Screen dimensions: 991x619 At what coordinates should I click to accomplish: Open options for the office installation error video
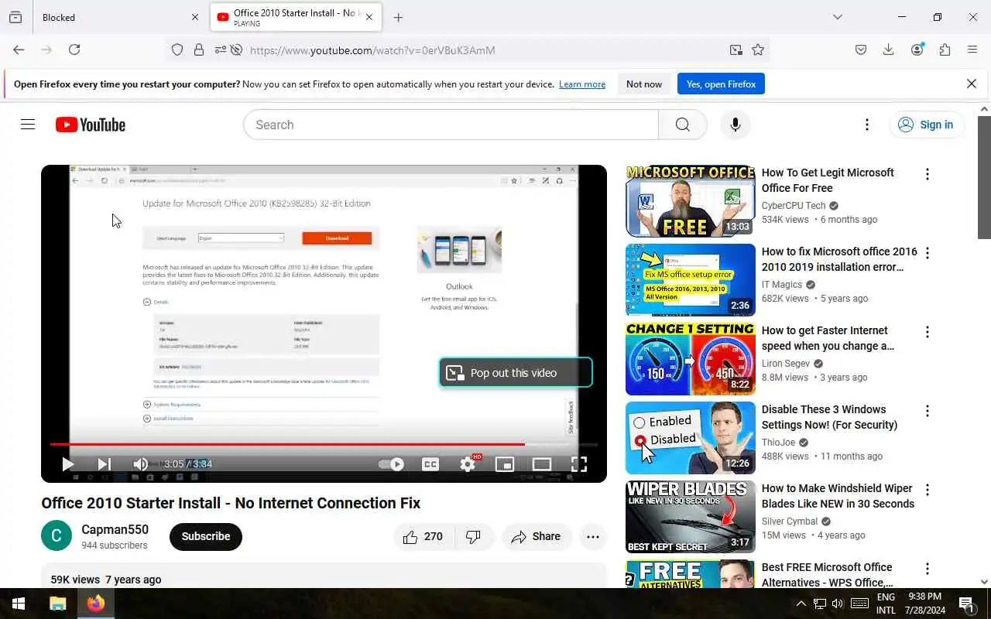click(927, 253)
